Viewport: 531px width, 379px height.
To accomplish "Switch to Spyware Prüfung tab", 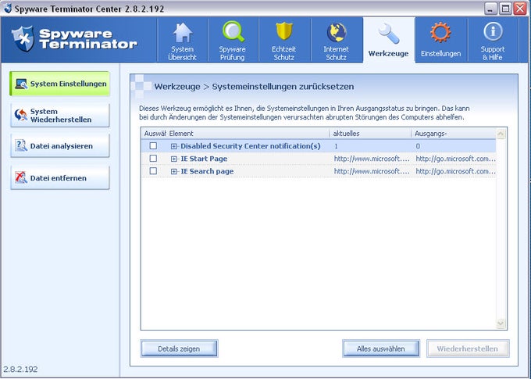I will (x=233, y=41).
